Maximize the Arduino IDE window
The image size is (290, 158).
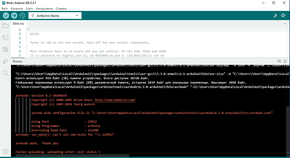click(x=274, y=3)
